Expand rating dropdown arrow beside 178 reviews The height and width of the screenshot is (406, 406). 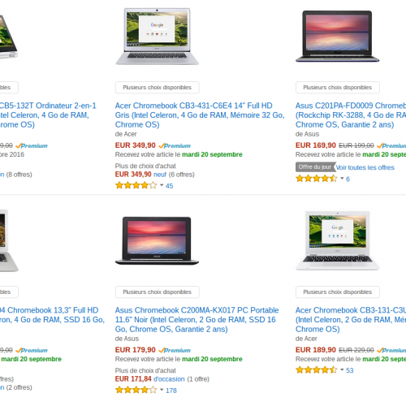tap(162, 390)
